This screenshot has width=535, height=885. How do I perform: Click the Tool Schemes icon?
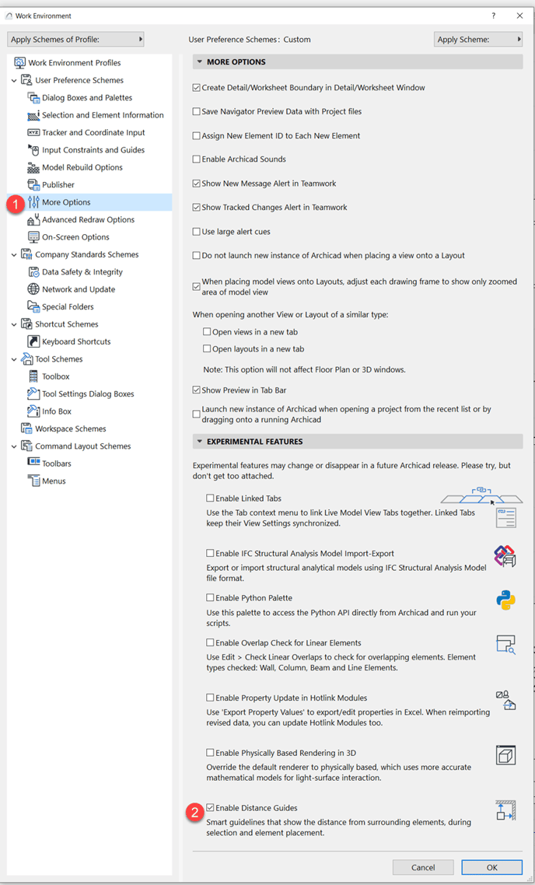coord(26,359)
